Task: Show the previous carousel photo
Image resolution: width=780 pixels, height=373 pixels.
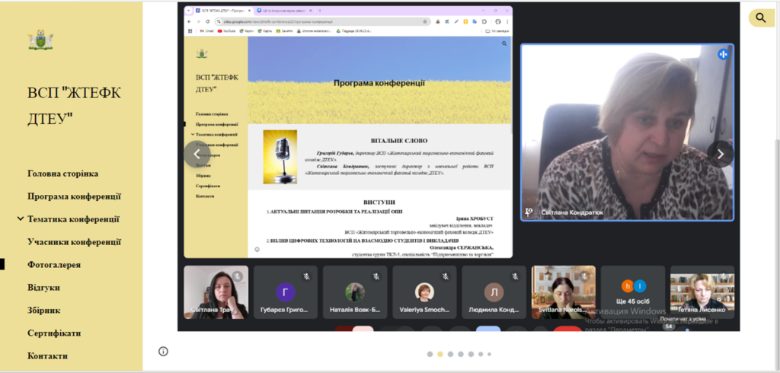Action: pos(197,155)
